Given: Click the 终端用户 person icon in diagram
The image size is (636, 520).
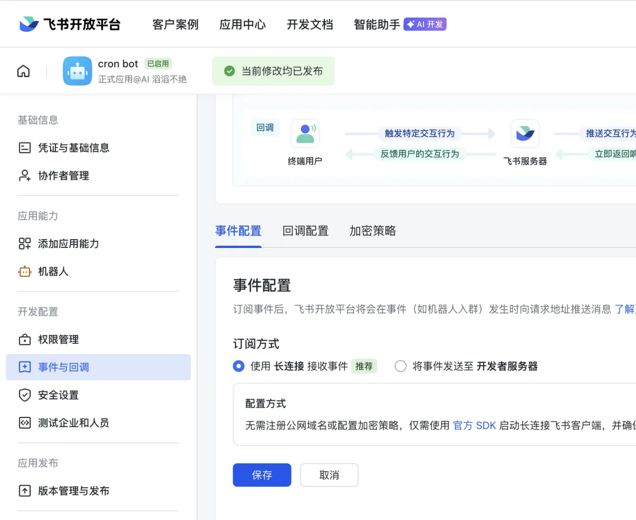Looking at the screenshot, I should pyautogui.click(x=305, y=134).
